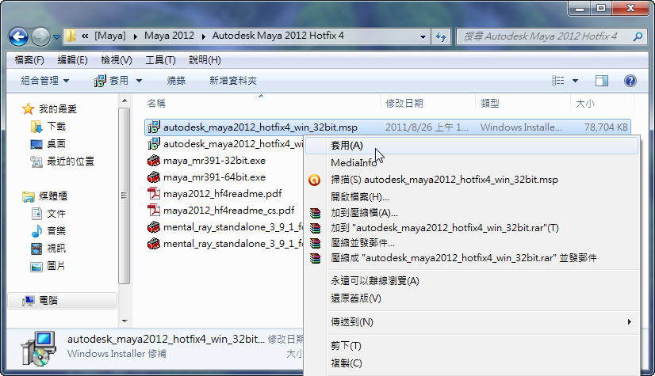Open the 組合管理 dropdown
This screenshot has height=376, width=655.
coord(44,81)
